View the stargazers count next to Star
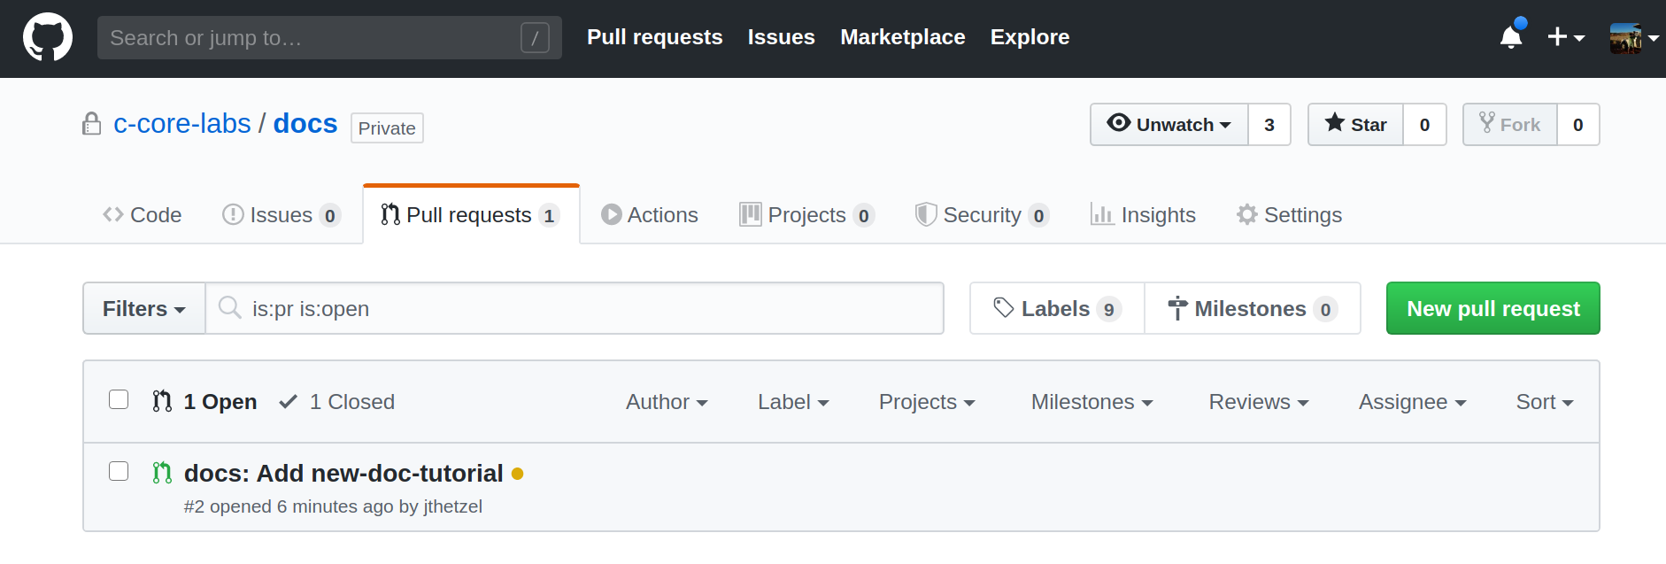This screenshot has height=564, width=1666. [1424, 125]
